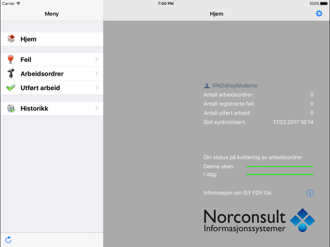
Task: Click the Din status på kvittering heading
Action: point(252,158)
